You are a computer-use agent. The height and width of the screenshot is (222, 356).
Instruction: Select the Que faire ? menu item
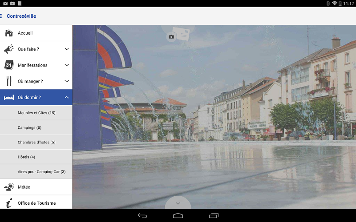(36, 49)
